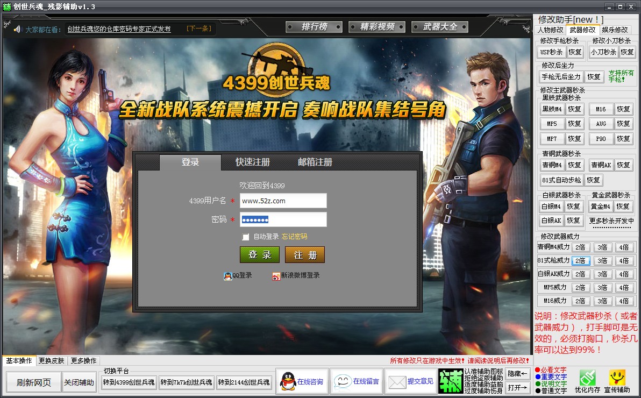
Task: Click the app icon in the title bar
Action: [7, 6]
